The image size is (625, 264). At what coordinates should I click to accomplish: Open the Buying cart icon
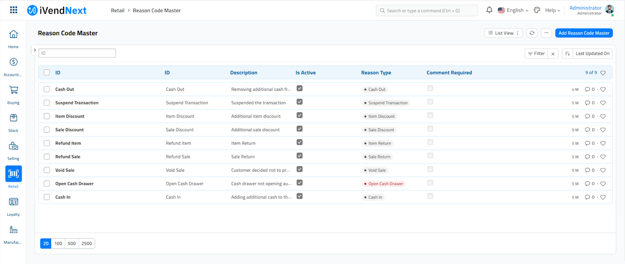(x=13, y=90)
